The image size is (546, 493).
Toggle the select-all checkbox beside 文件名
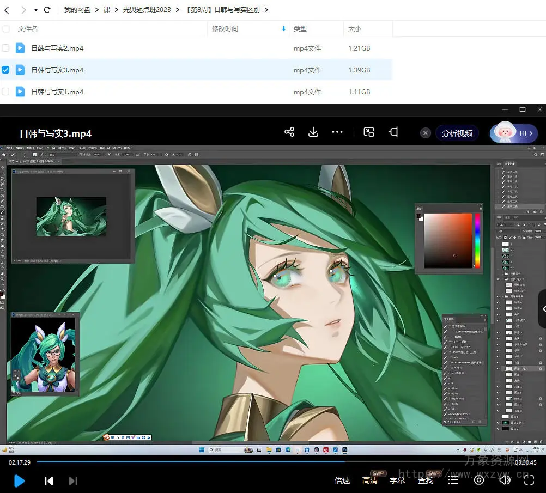pyautogui.click(x=5, y=28)
